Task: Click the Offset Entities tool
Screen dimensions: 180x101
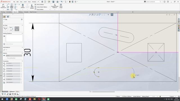Action: [x=32, y=6]
